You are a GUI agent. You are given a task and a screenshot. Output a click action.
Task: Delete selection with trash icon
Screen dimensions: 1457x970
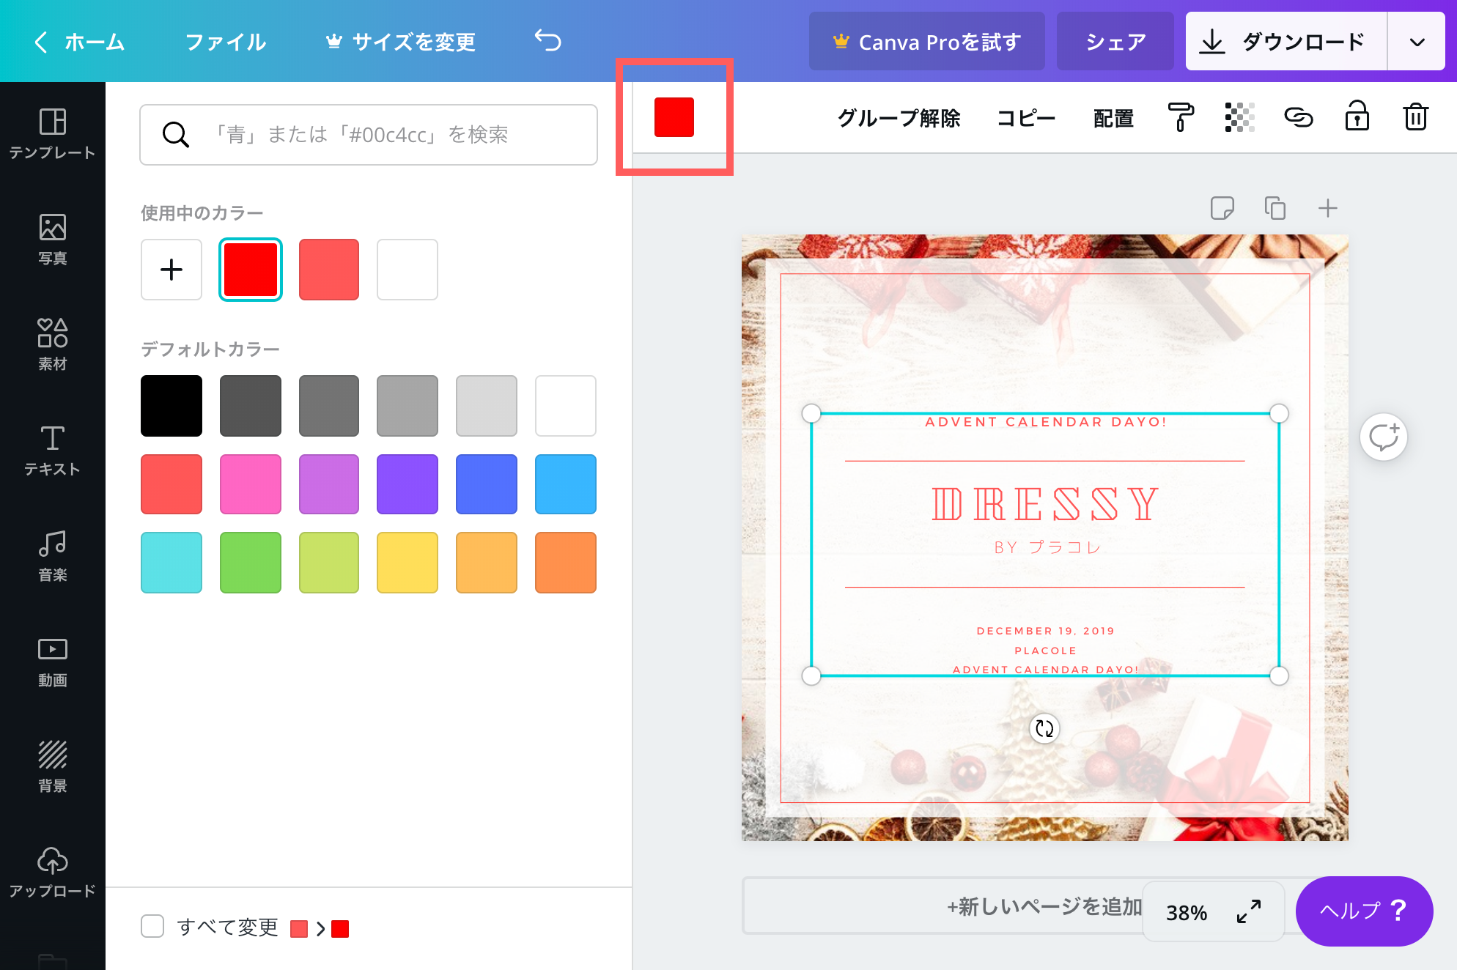pos(1415,117)
